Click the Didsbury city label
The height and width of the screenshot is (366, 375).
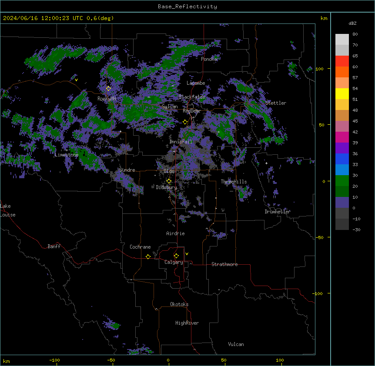pyautogui.click(x=167, y=187)
